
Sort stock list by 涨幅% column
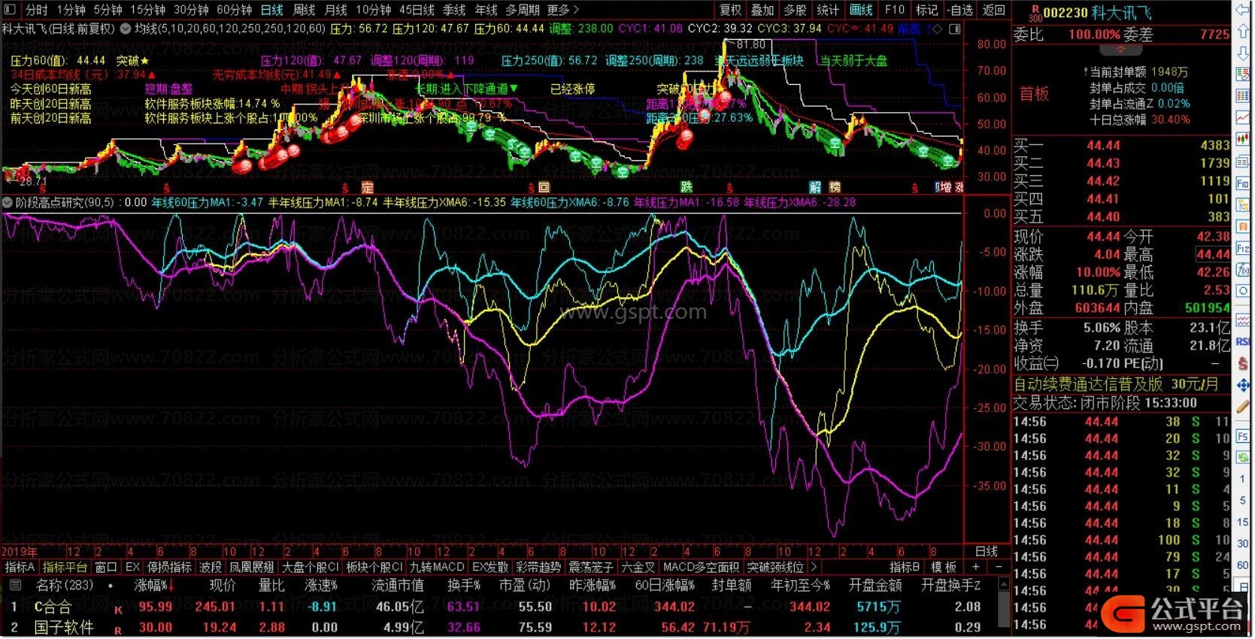(154, 585)
